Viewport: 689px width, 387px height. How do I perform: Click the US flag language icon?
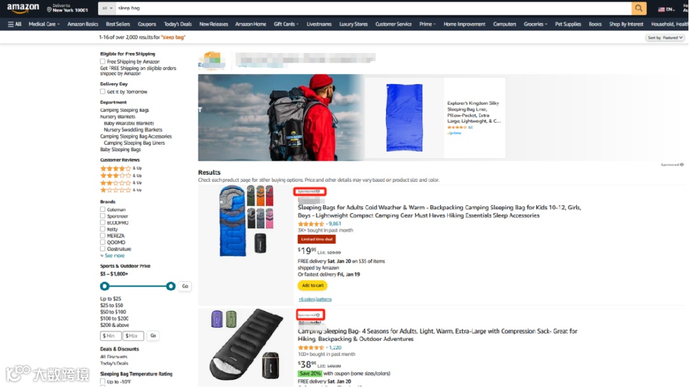662,9
